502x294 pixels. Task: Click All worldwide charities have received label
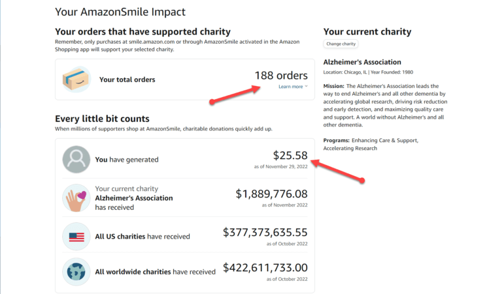click(156, 272)
